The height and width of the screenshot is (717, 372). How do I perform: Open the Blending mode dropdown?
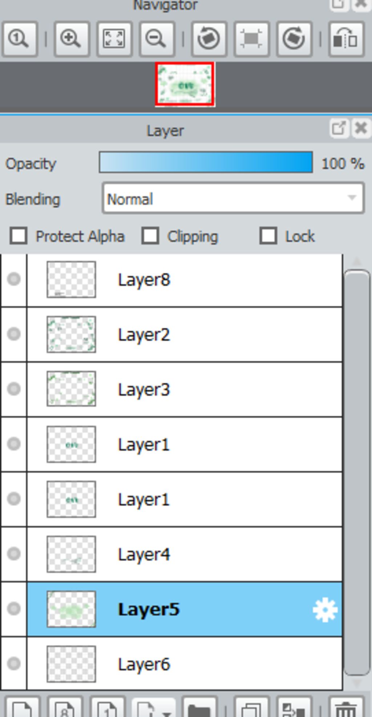coord(233,198)
